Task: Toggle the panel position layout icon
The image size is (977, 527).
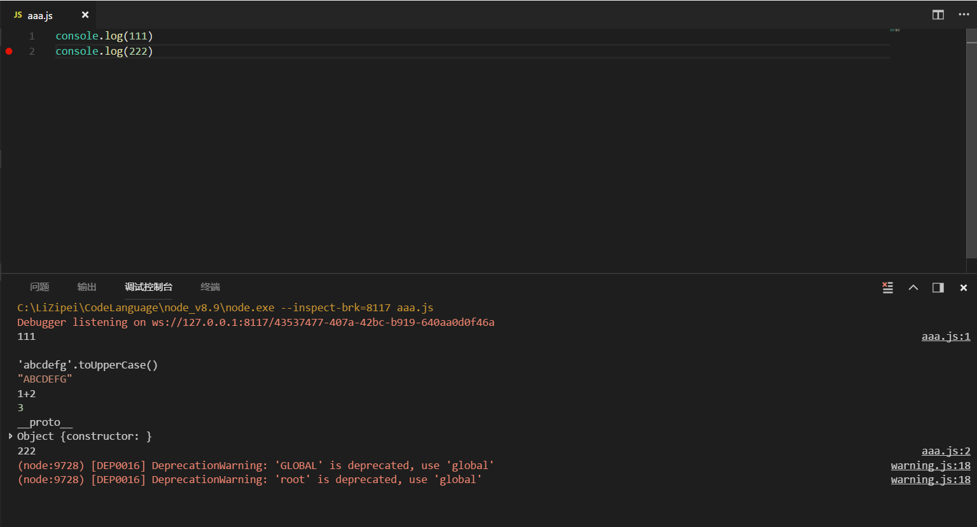Action: (938, 288)
